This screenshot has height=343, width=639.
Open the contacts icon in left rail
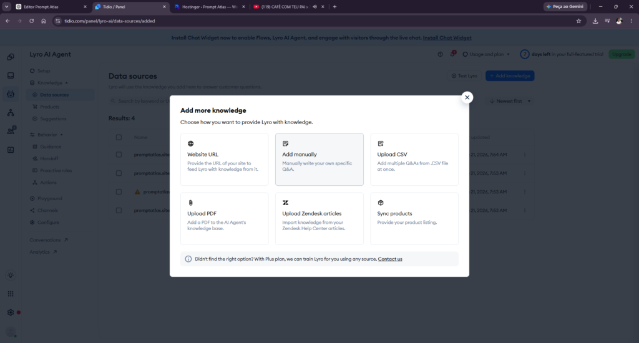click(11, 131)
